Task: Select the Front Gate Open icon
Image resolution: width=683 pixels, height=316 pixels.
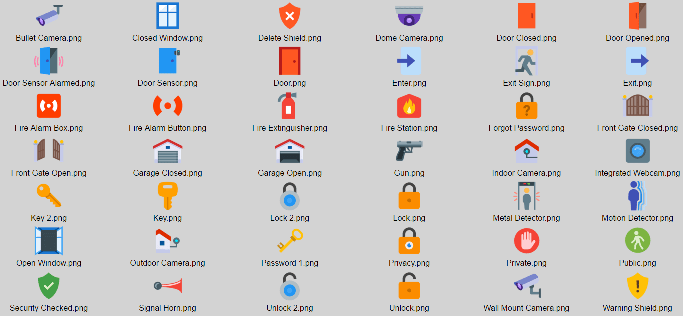Action: [x=49, y=151]
